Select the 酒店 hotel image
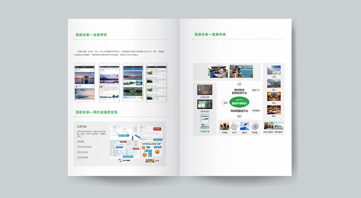Screen dimensions: 361x198 pos(274,96)
